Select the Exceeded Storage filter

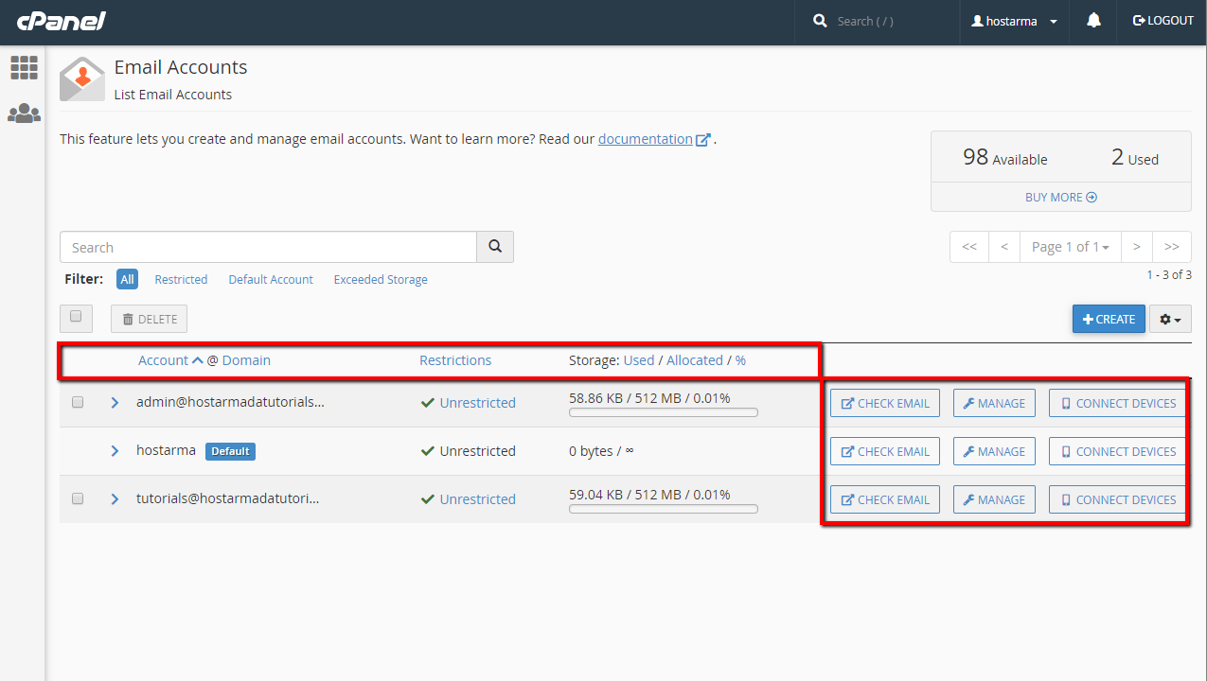[381, 280]
